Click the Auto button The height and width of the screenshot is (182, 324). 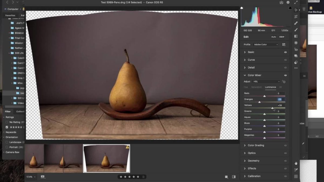274,37
